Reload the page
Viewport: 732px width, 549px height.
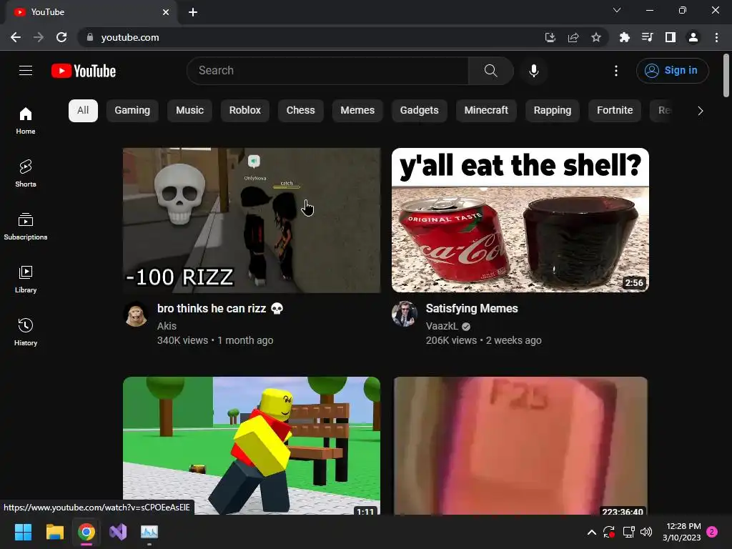click(61, 37)
